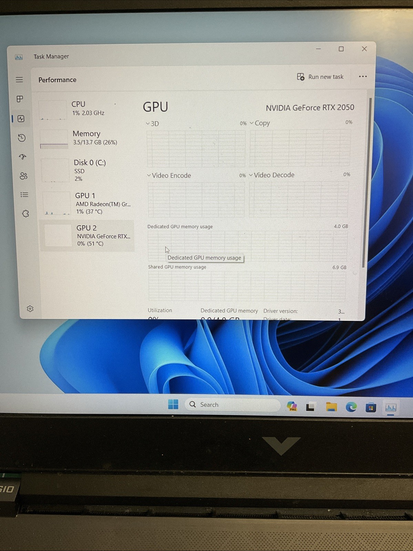Select the CPU performance entry
The width and height of the screenshot is (413, 551).
coord(85,109)
